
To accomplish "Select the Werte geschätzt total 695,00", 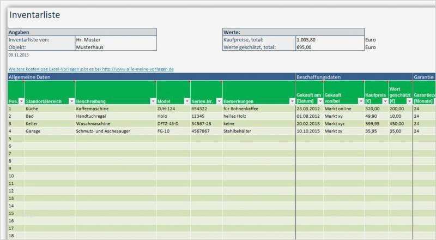I will [x=330, y=47].
